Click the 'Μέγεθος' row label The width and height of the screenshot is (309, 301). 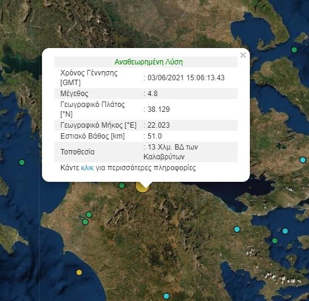click(x=74, y=94)
